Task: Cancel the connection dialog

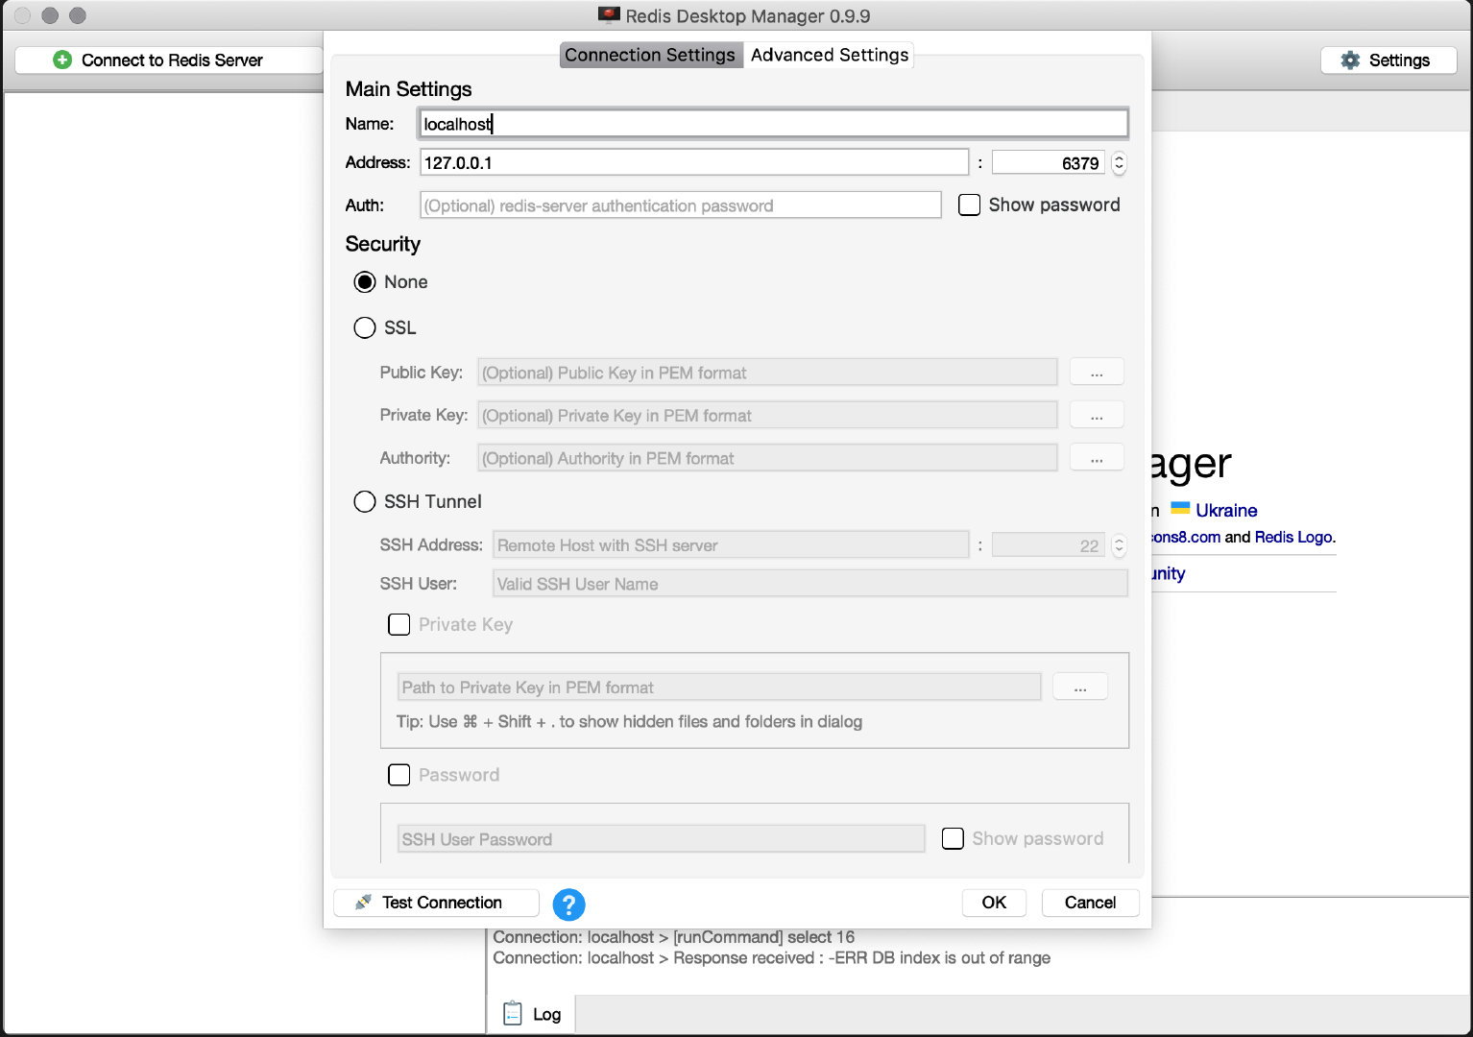Action: tap(1090, 903)
